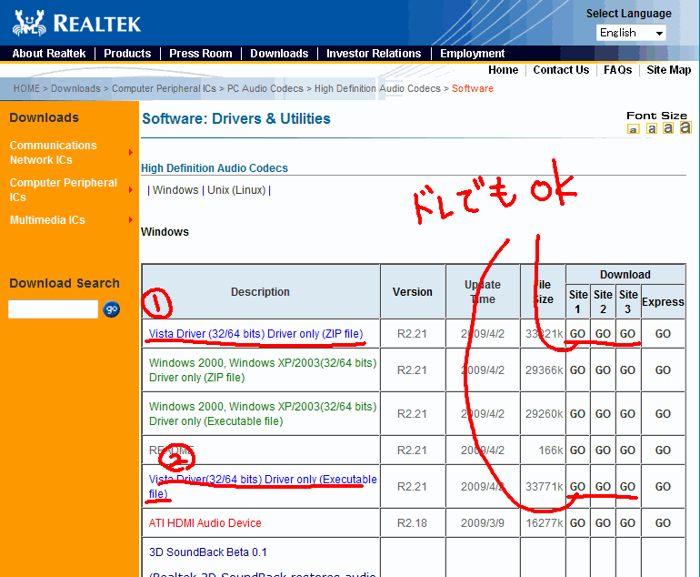Click Site 2 GO for ATI HDMI Audio
700x577 pixels.
pyautogui.click(x=603, y=523)
